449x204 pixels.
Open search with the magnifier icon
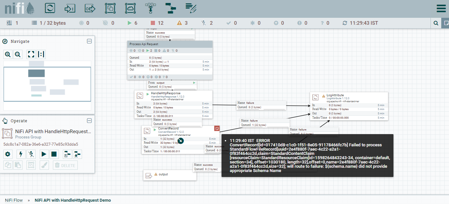click(436, 23)
